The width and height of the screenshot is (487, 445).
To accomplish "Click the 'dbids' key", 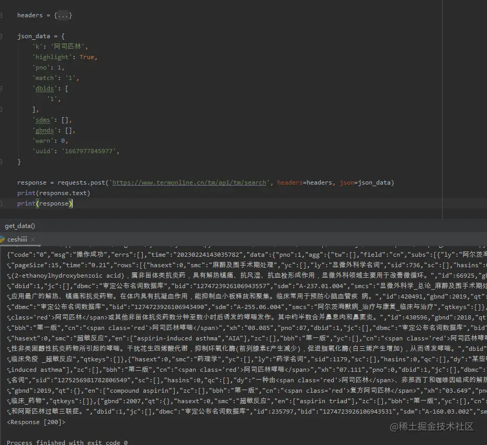I will click(45, 88).
